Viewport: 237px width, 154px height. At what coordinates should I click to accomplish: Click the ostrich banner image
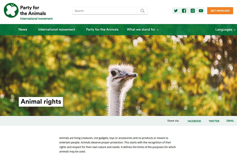[118, 76]
